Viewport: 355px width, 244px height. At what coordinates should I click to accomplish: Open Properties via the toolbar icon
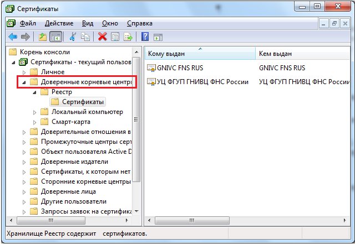pyautogui.click(x=115, y=37)
